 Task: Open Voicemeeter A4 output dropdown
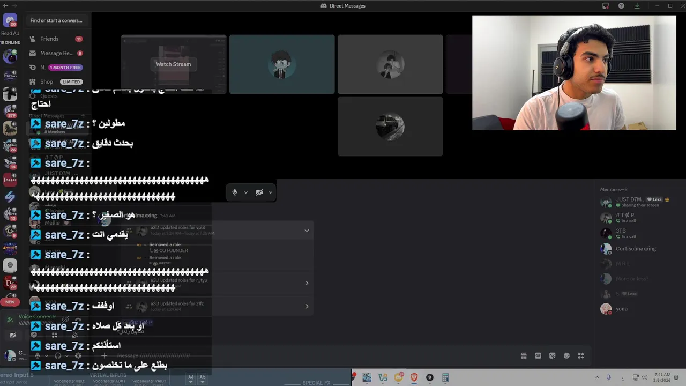[191, 378]
